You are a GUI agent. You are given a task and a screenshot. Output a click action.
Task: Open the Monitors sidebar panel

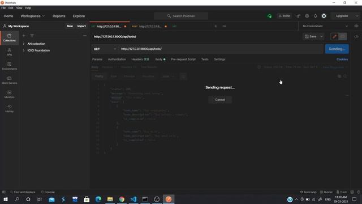tap(9, 94)
